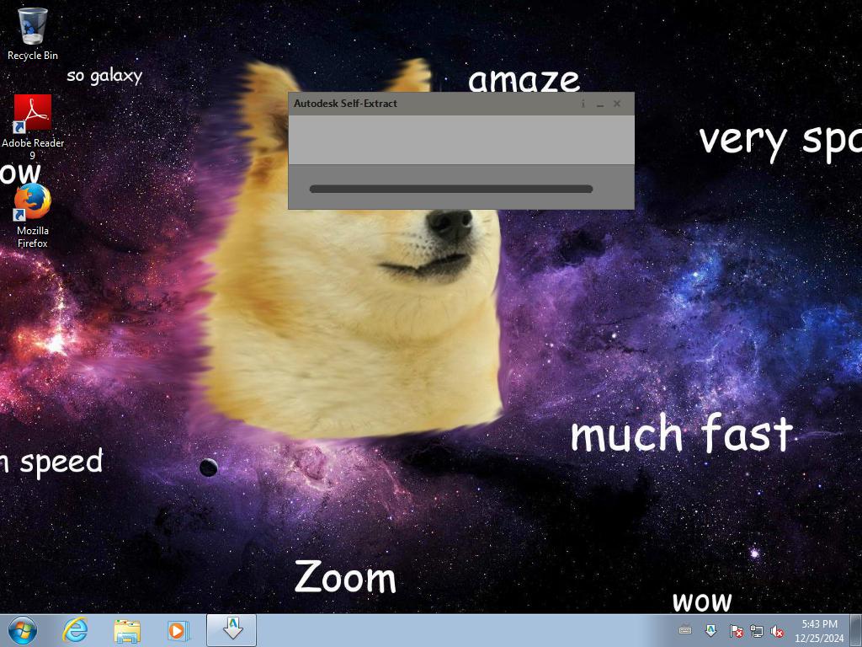
Task: Open Windows Media Player taskbar icon
Action: point(178,630)
